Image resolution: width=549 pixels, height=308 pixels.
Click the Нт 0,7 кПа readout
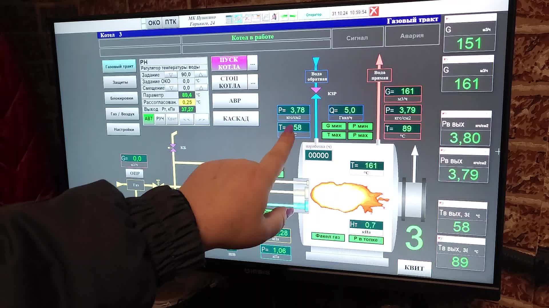[366, 227]
